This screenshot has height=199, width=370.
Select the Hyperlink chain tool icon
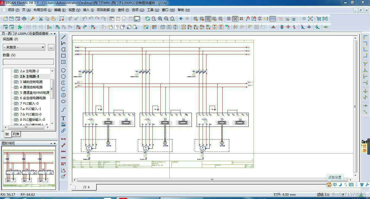click(x=63, y=131)
